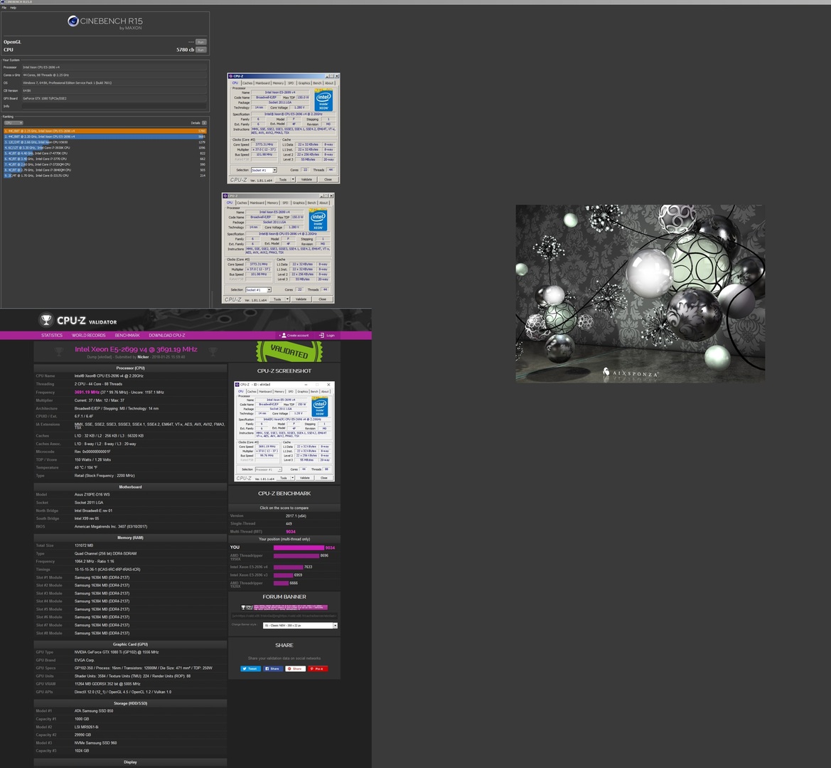Click the Pinterest Pin it icon button
The width and height of the screenshot is (831, 768).
coord(318,669)
